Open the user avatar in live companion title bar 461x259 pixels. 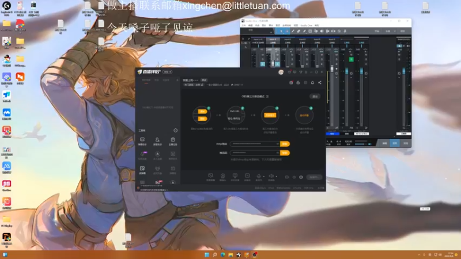(281, 72)
